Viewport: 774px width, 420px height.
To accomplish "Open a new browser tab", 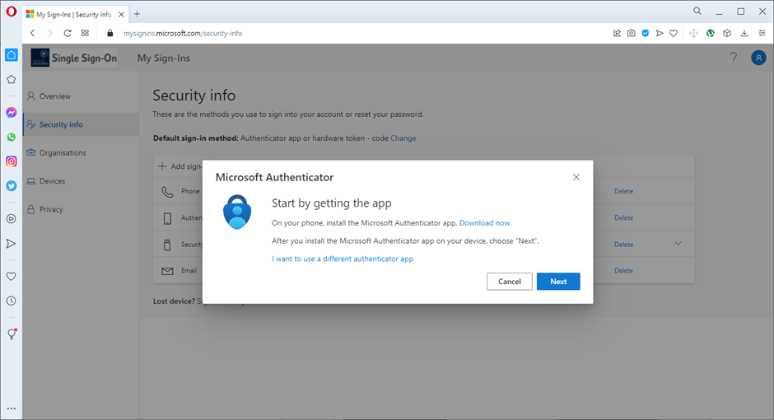I will pos(137,13).
